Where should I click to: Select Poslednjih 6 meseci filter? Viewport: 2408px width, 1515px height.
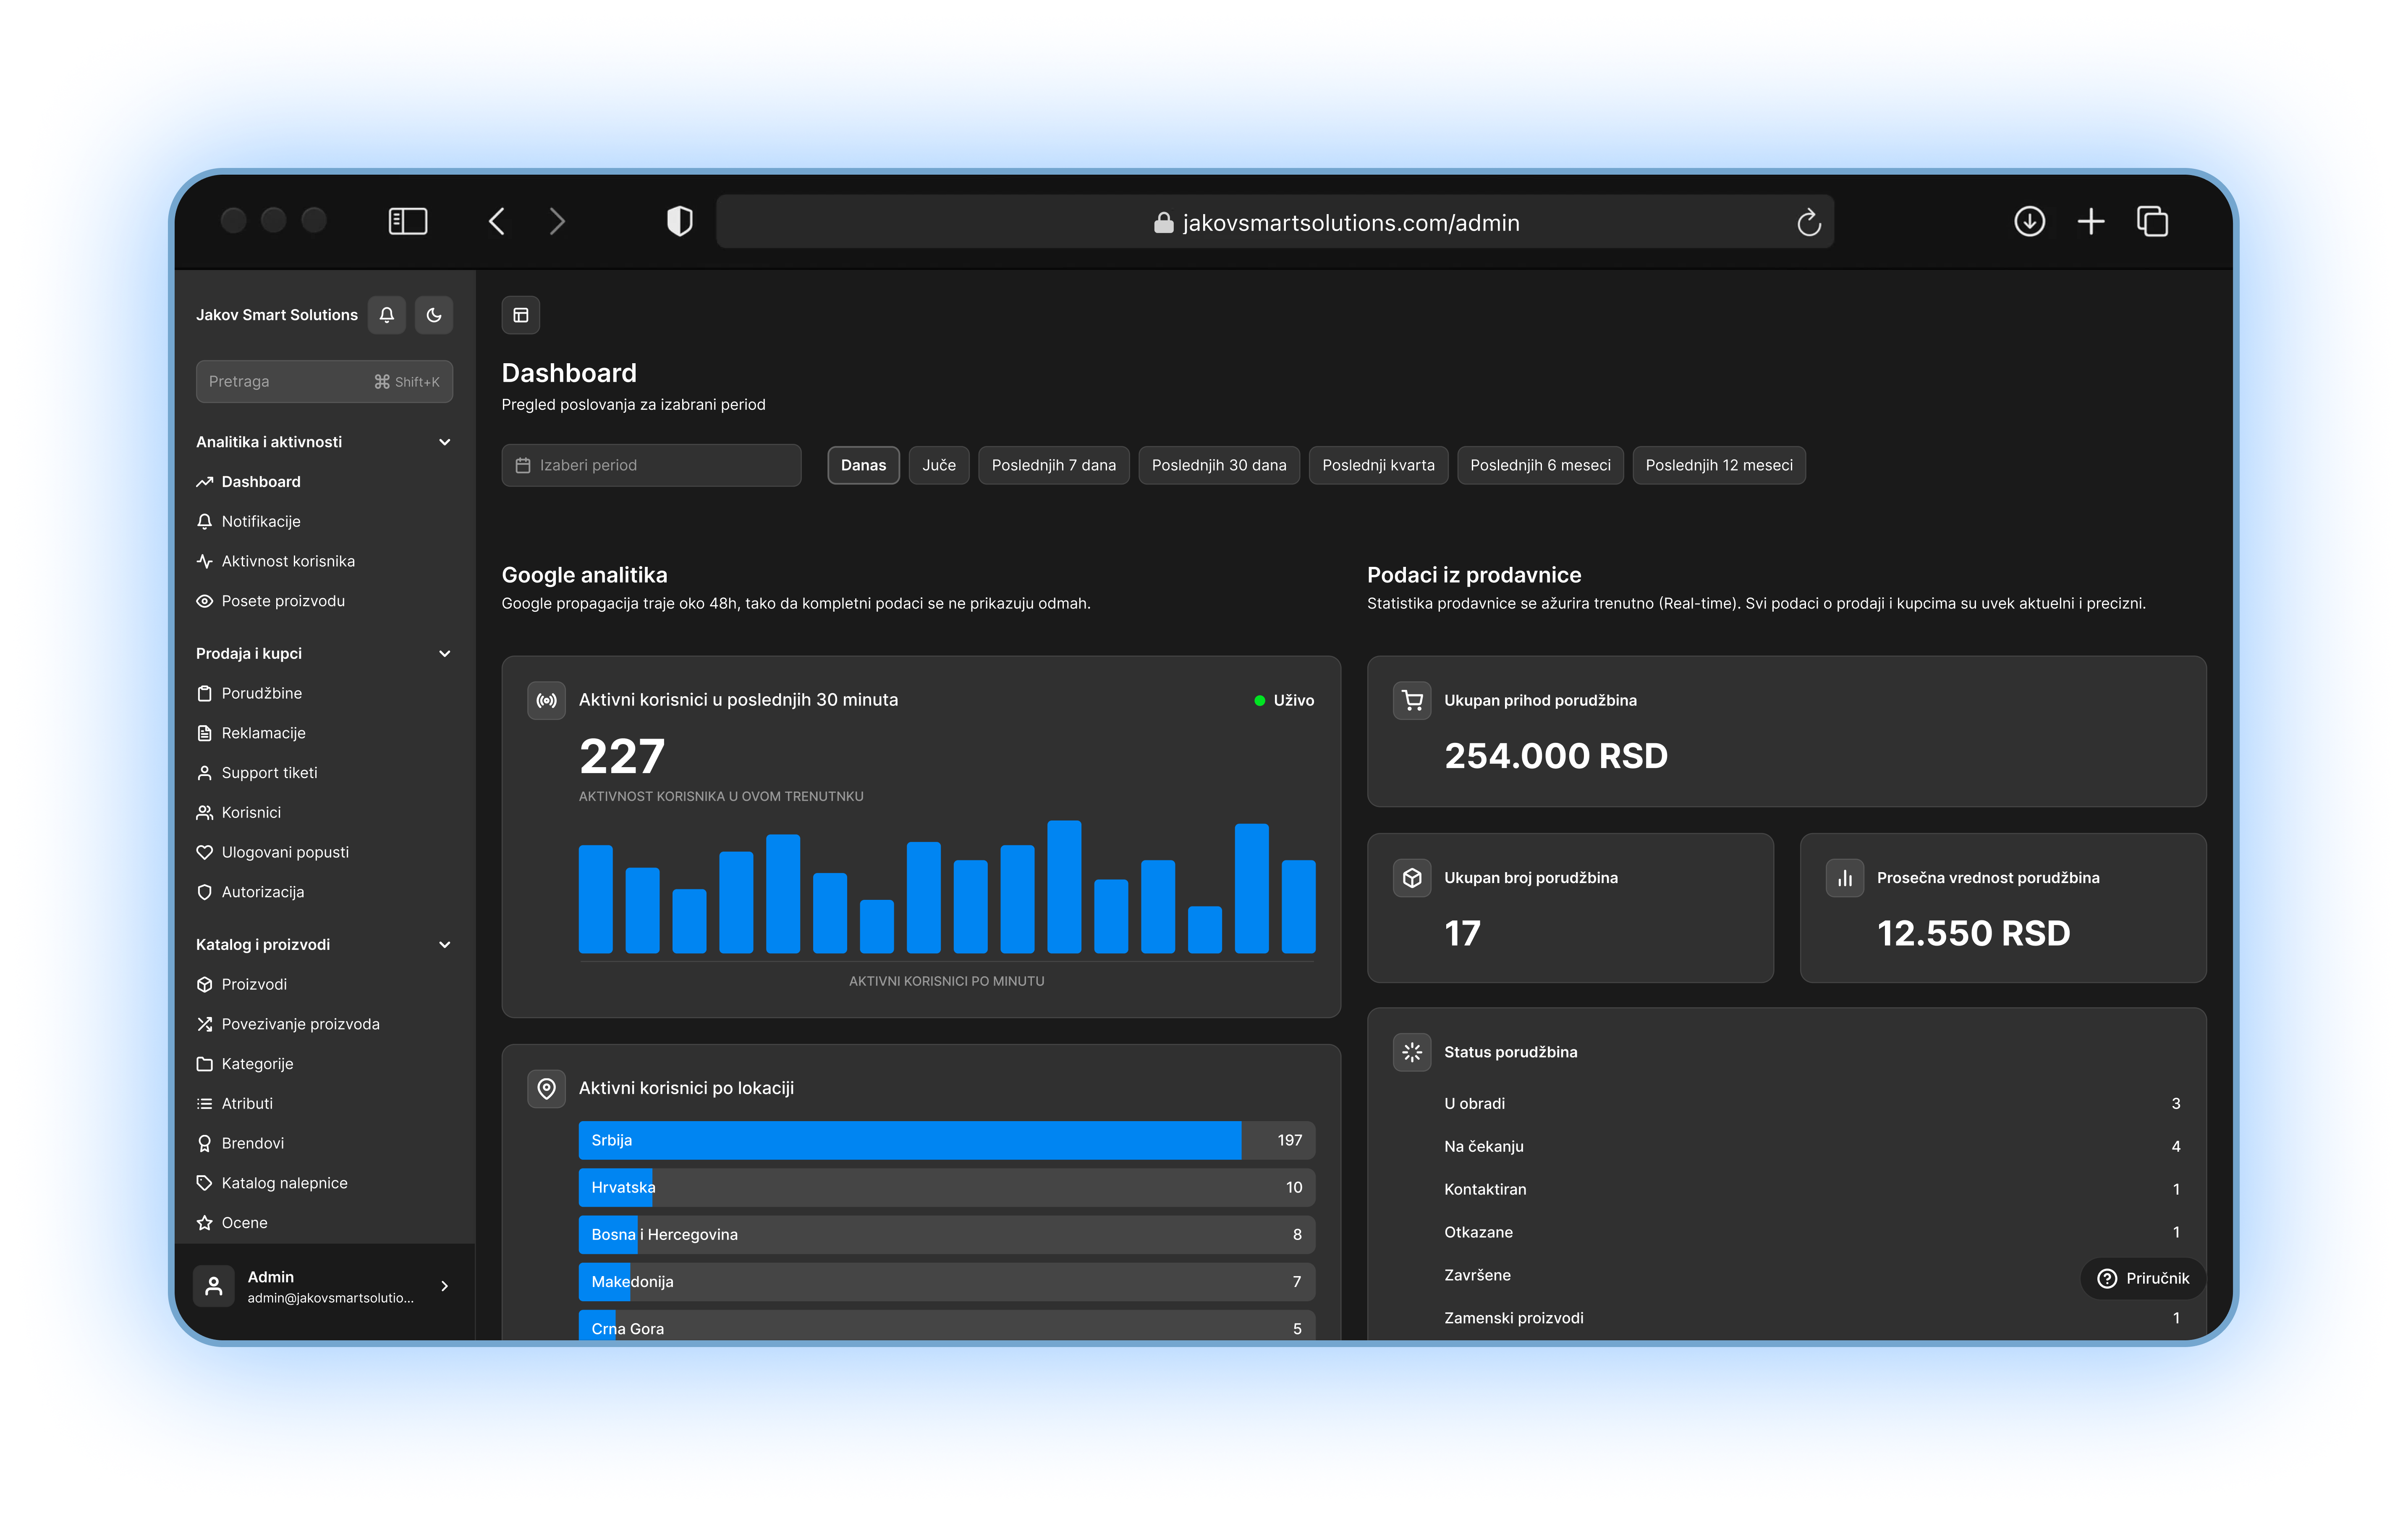pos(1540,465)
